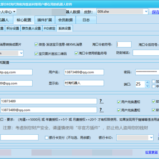Click the 用户名 field with 13873489@qq.com

[x=84, y=72]
